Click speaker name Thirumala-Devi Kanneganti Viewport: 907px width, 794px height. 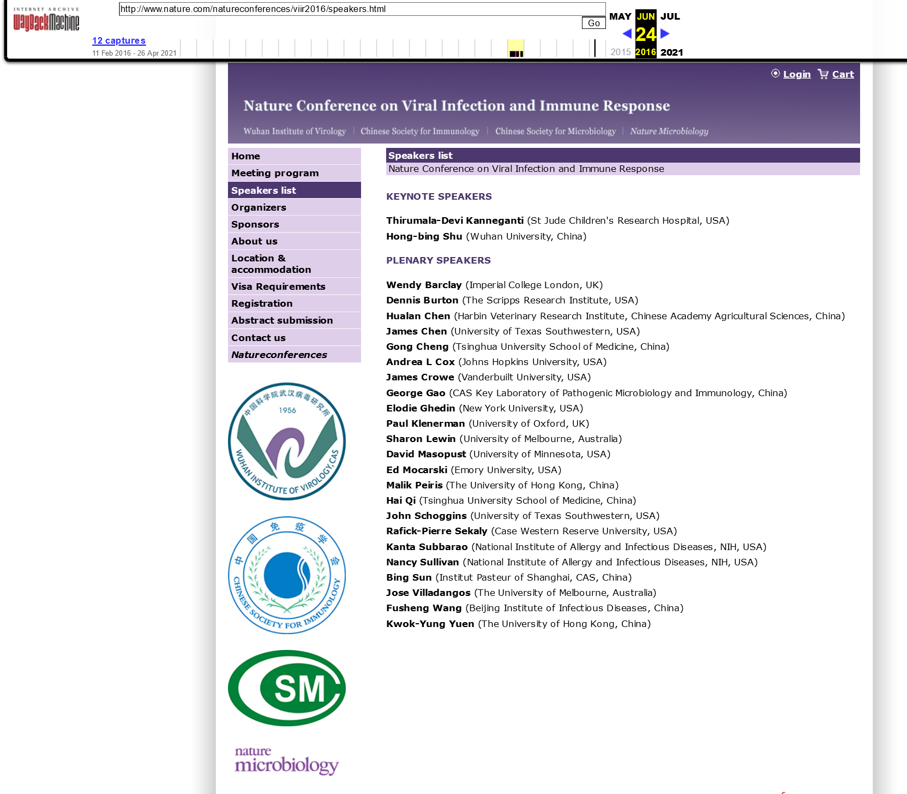[x=455, y=220]
